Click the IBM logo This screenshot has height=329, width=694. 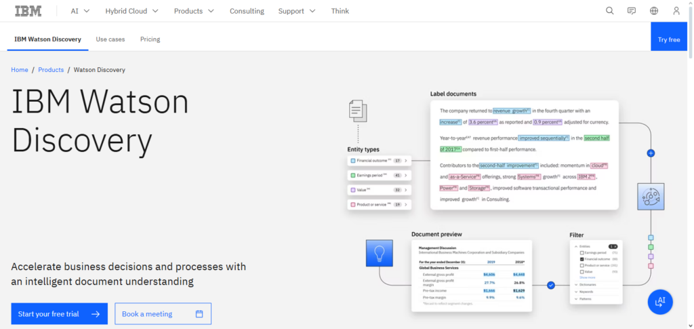(x=28, y=11)
